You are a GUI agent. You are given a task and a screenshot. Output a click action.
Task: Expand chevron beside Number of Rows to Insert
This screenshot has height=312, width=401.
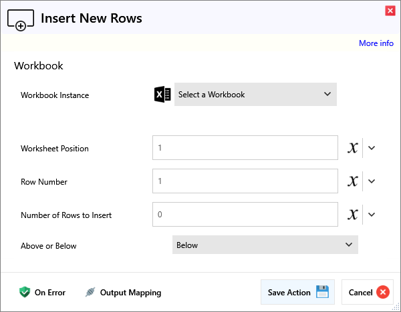(372, 215)
